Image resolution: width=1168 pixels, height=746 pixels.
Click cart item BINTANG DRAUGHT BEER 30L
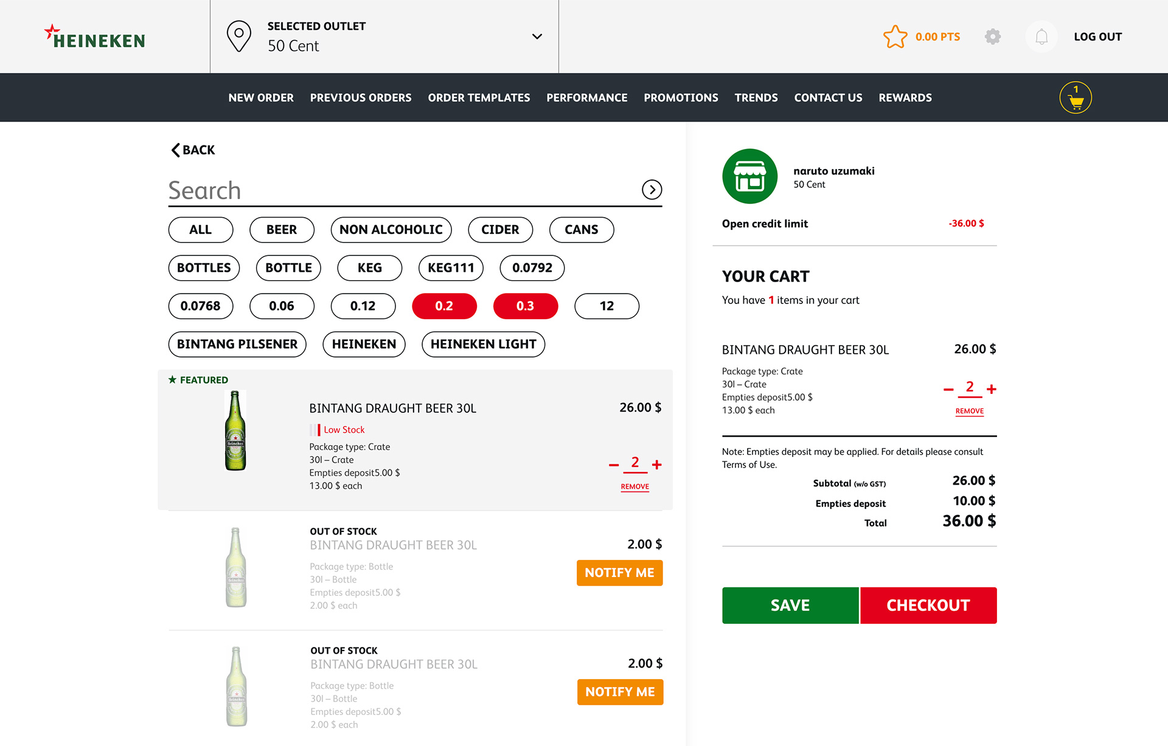pos(805,350)
